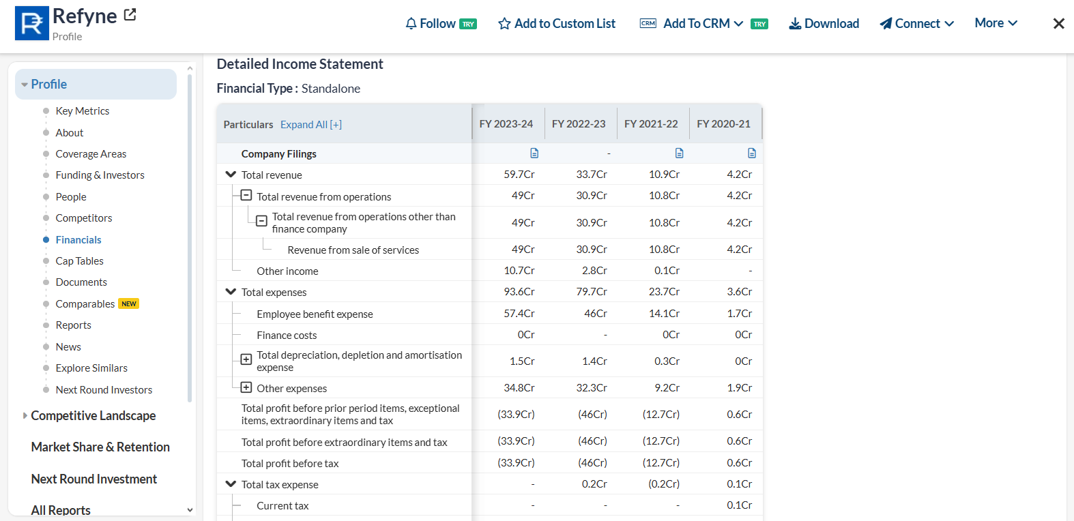Open About section in sidebar
The width and height of the screenshot is (1074, 521).
(70, 133)
